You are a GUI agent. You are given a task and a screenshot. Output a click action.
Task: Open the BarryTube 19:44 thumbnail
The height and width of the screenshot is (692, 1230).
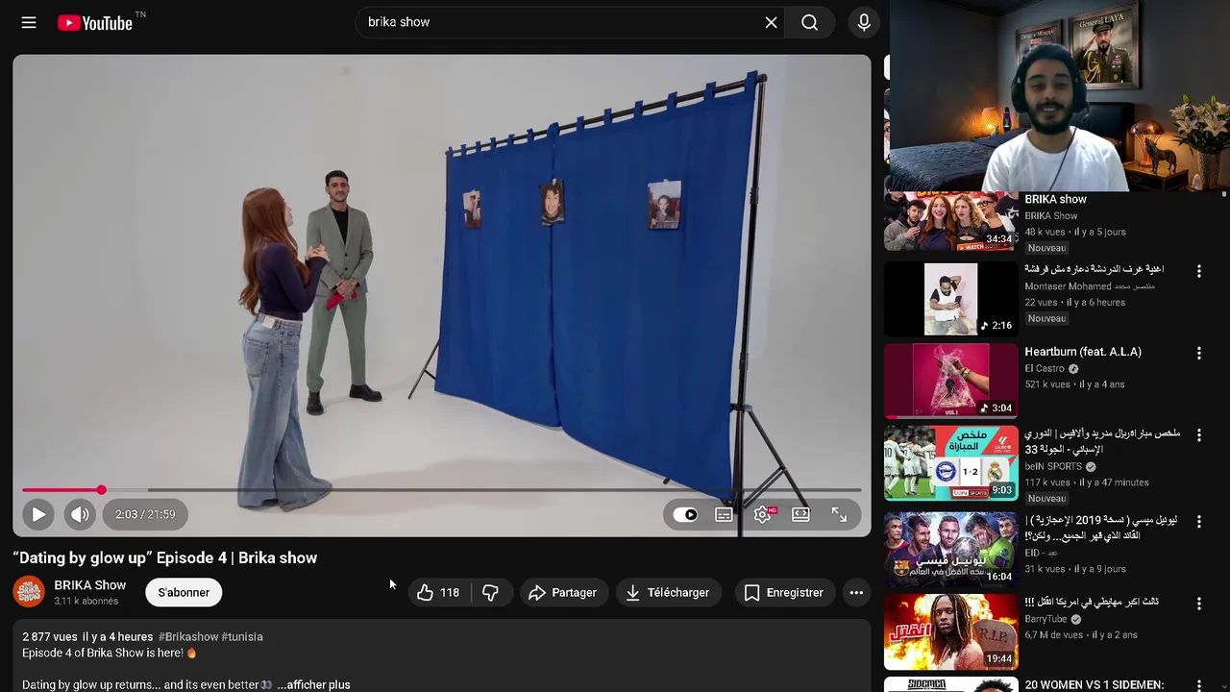pyautogui.click(x=950, y=631)
